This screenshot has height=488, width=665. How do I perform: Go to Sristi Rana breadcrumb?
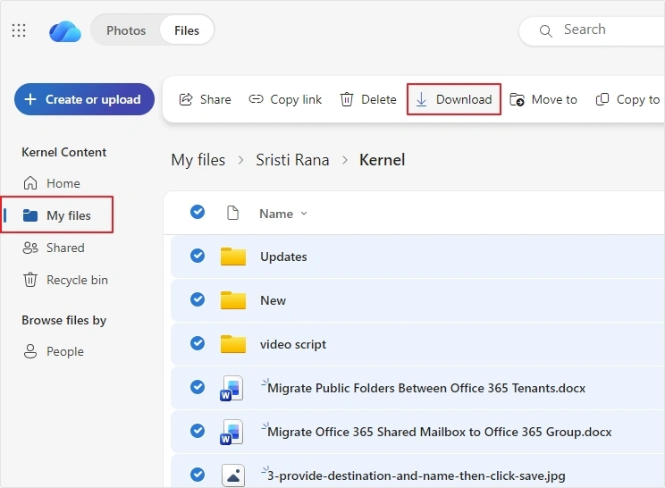292,160
